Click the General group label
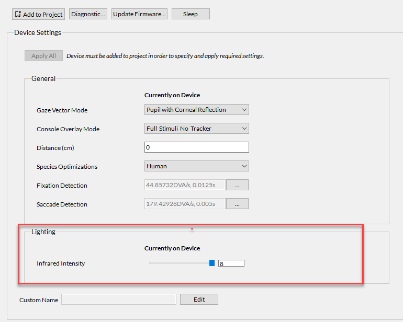This screenshot has height=322, width=403. pyautogui.click(x=43, y=78)
